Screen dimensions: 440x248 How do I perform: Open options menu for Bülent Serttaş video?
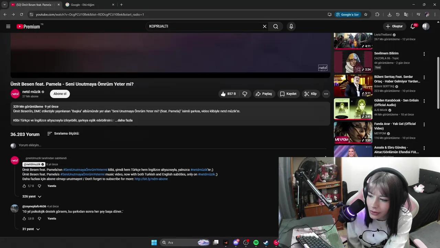(424, 77)
